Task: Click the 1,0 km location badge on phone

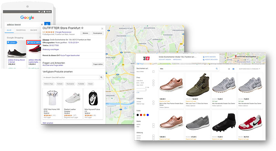Action: (12, 42)
